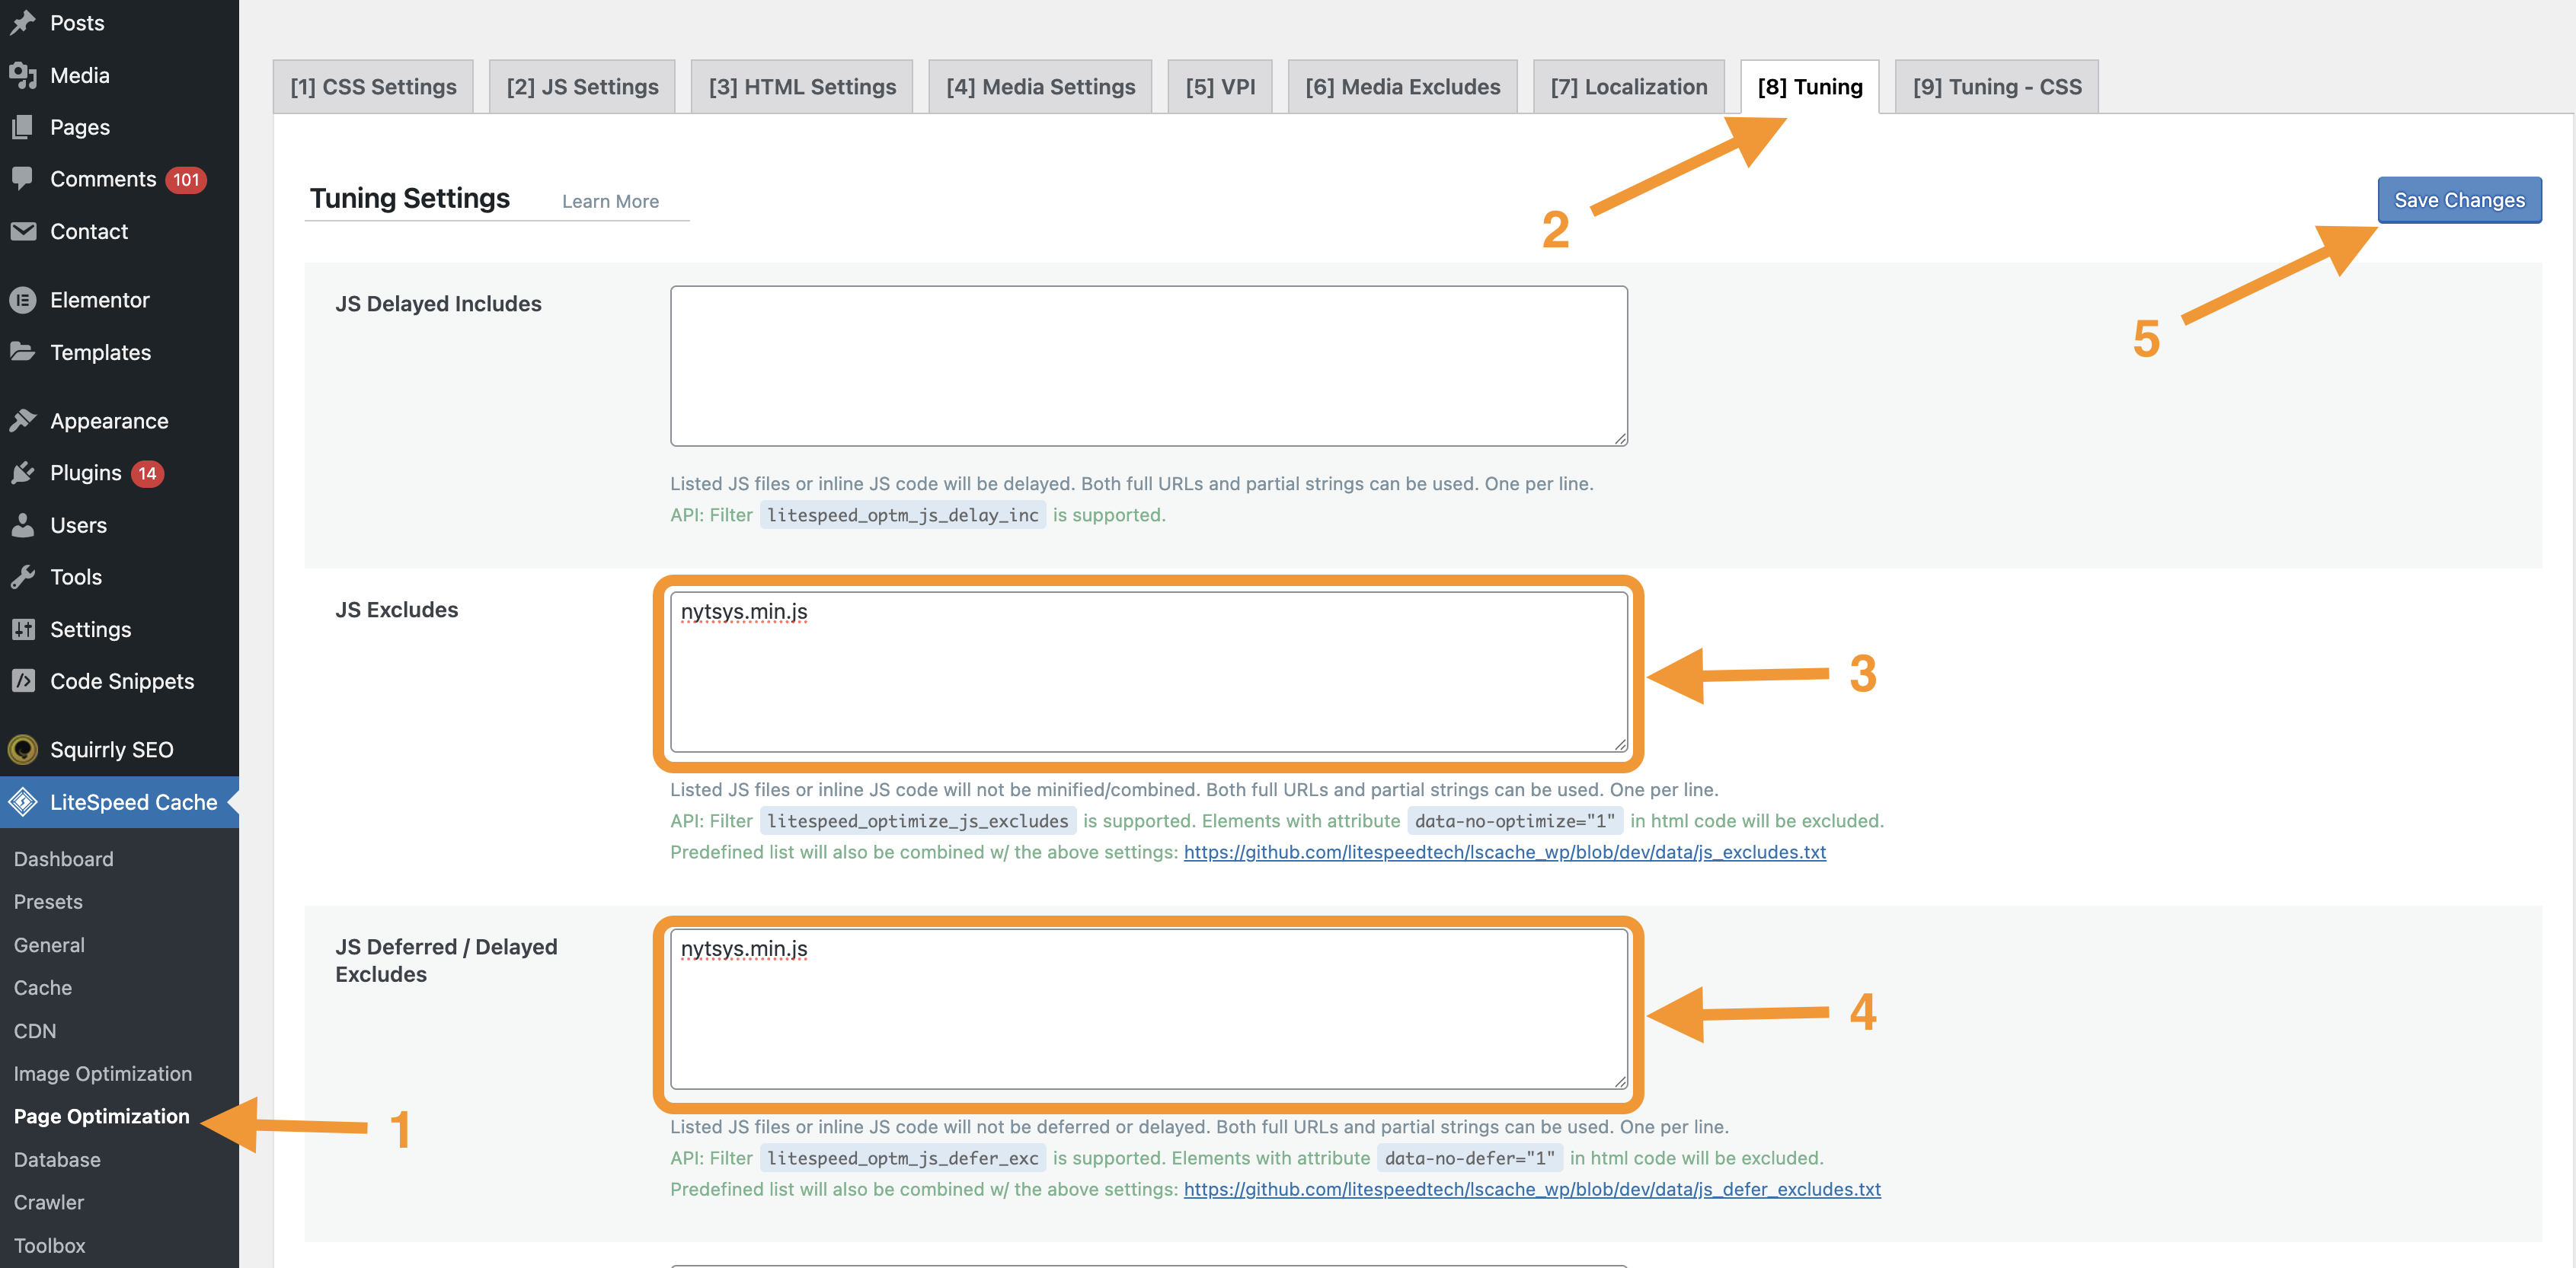Click into the JS Delayed Includes textarea

[x=1148, y=366]
